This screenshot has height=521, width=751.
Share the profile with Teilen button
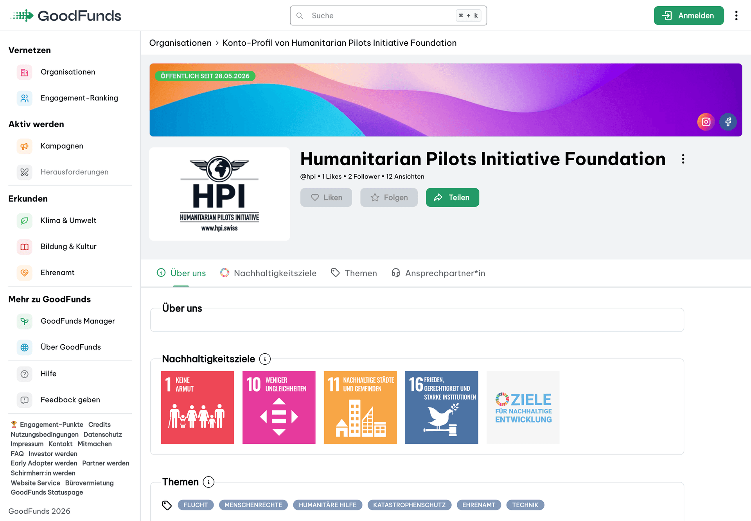click(453, 197)
